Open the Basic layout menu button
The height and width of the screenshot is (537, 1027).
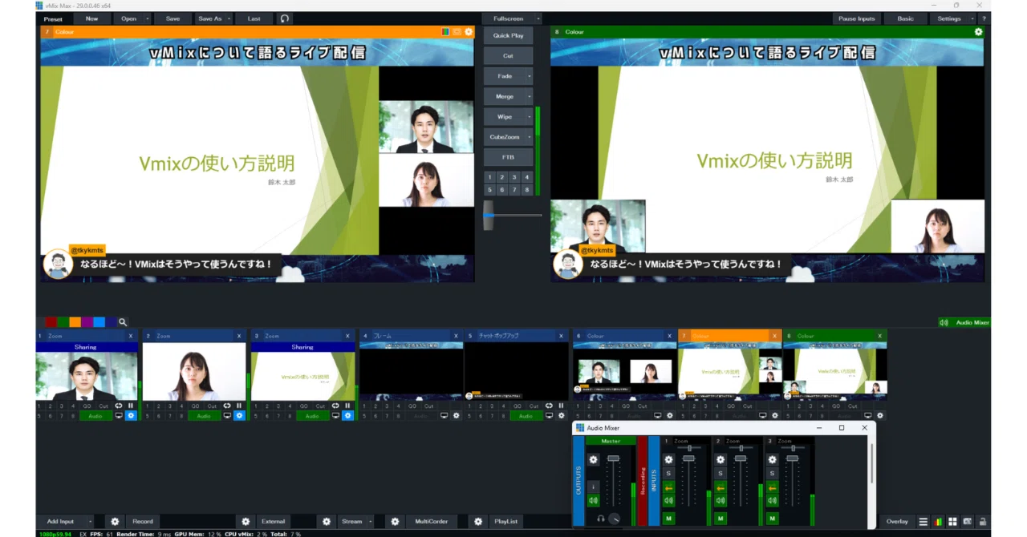coord(905,18)
